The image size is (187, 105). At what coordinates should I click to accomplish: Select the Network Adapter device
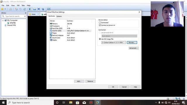[x=71, y=35]
